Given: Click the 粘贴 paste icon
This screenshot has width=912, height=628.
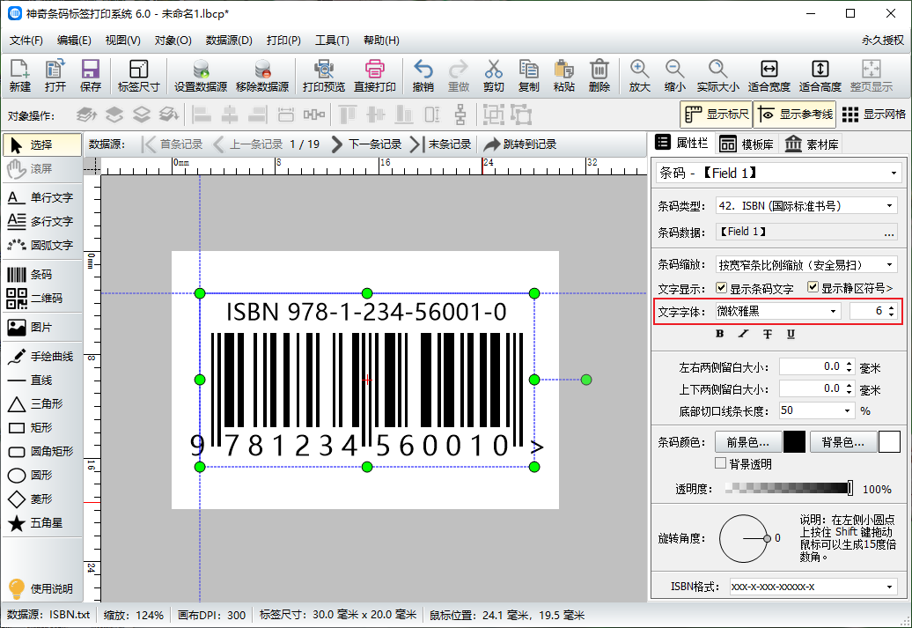Looking at the screenshot, I should 563,76.
